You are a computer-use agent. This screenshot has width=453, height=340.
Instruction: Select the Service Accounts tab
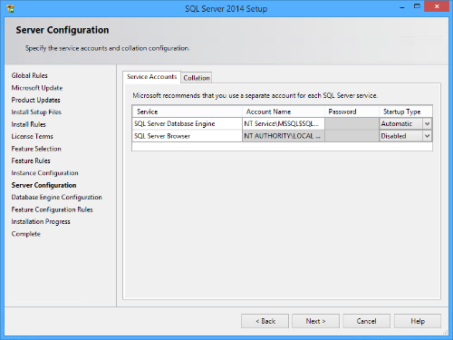click(152, 77)
